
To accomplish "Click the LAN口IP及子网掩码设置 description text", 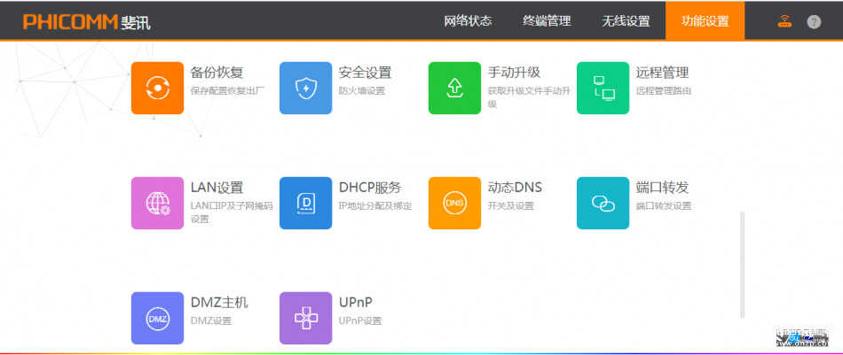I will pyautogui.click(x=232, y=212).
